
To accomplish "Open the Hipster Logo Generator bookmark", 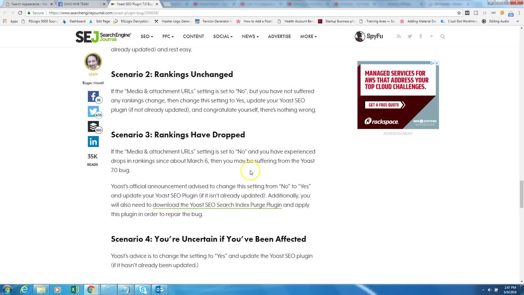I will (x=173, y=21).
